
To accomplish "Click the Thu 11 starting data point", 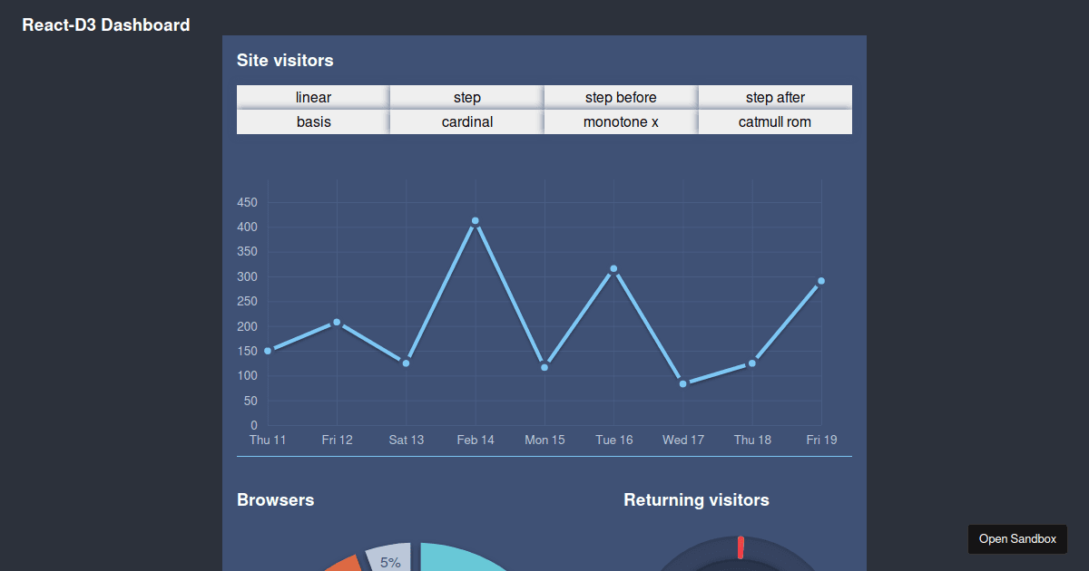I will point(268,350).
